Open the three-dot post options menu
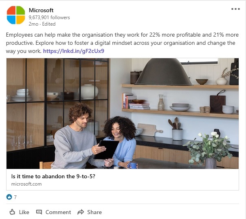Viewport: 246px width, 219px height. pos(235,9)
